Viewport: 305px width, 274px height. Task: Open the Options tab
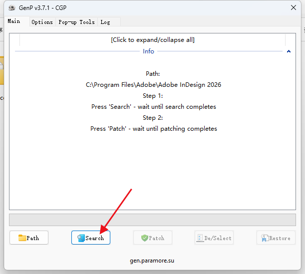[x=42, y=22]
